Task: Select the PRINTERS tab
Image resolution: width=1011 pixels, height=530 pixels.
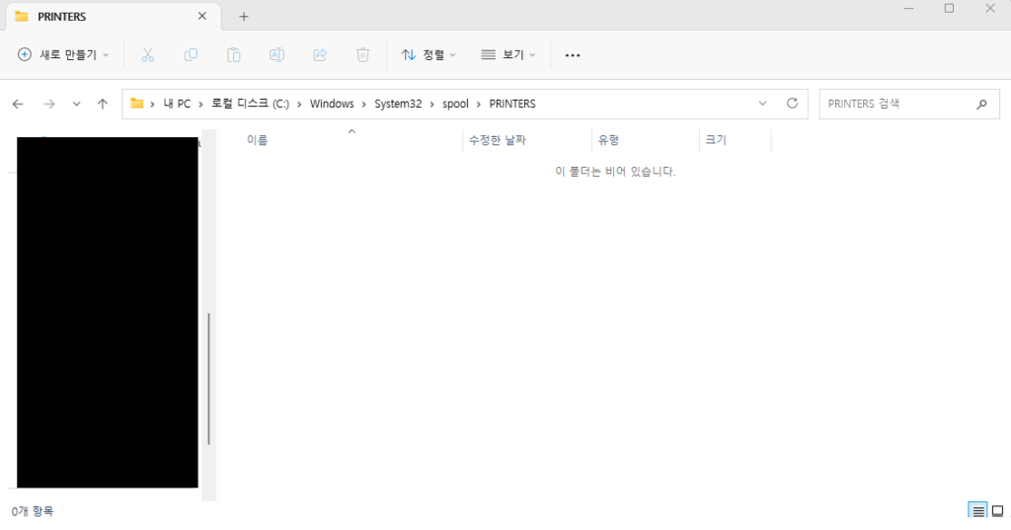Action: tap(114, 17)
